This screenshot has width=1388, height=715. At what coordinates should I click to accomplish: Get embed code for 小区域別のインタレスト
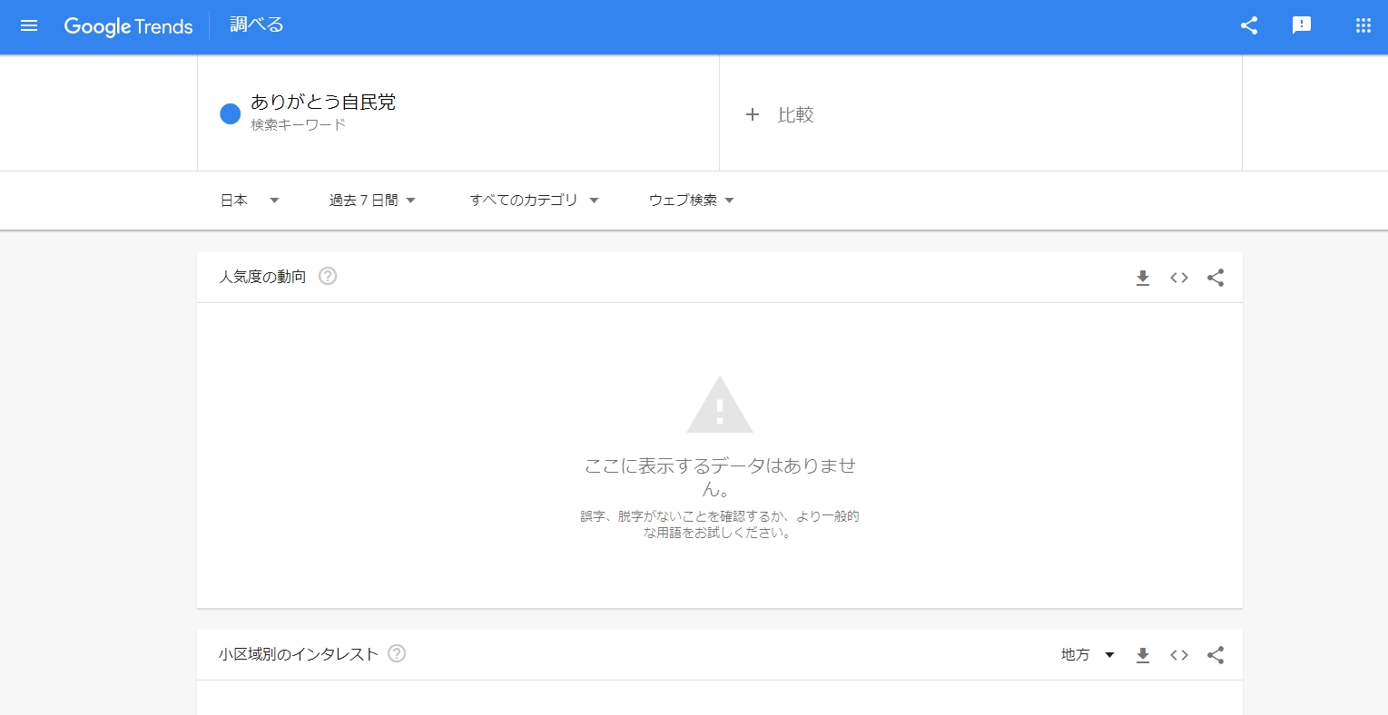1179,655
